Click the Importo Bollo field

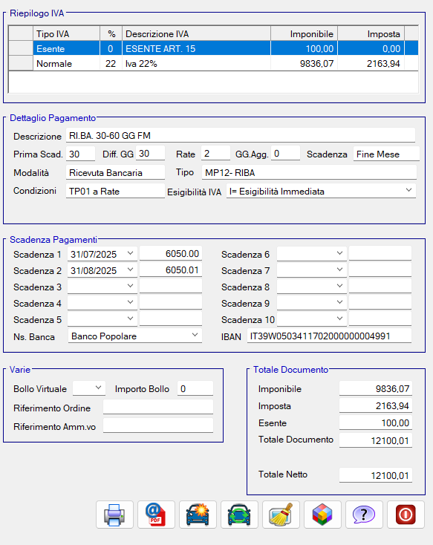click(x=195, y=388)
